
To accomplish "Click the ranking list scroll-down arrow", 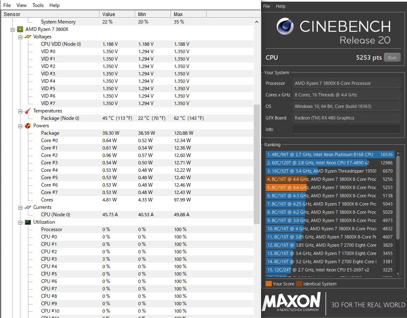I will coord(398,274).
